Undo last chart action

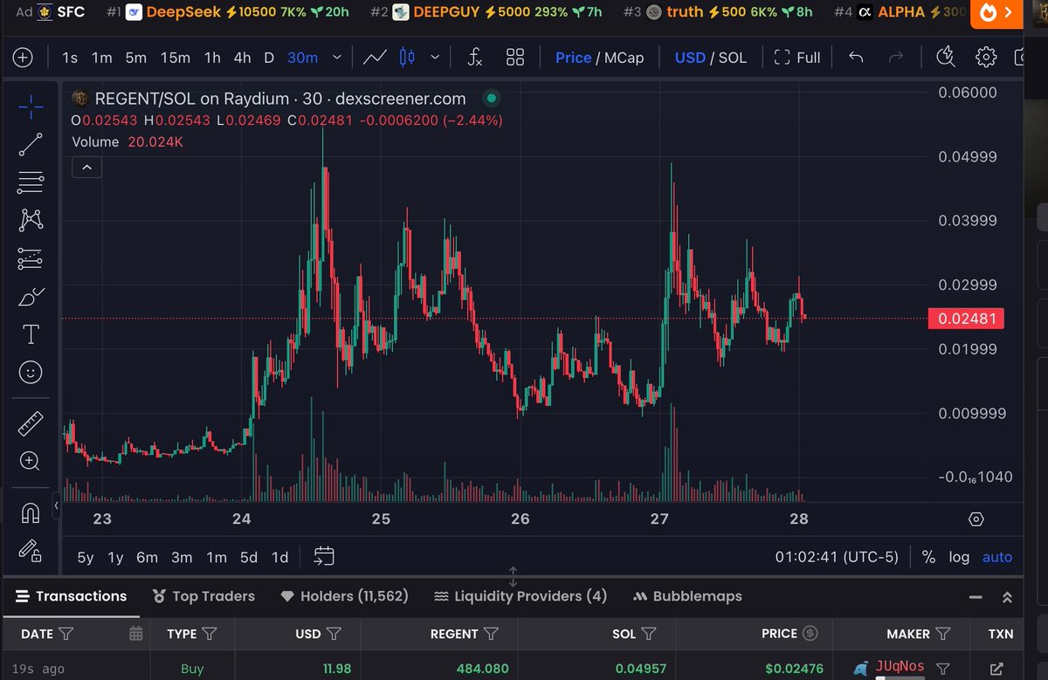click(x=857, y=58)
